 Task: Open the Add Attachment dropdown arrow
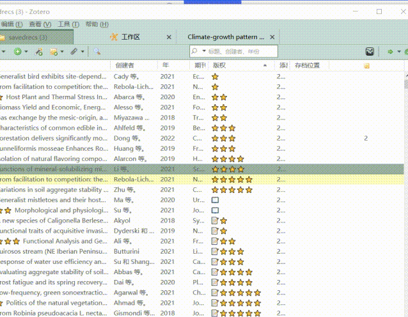tap(82, 52)
